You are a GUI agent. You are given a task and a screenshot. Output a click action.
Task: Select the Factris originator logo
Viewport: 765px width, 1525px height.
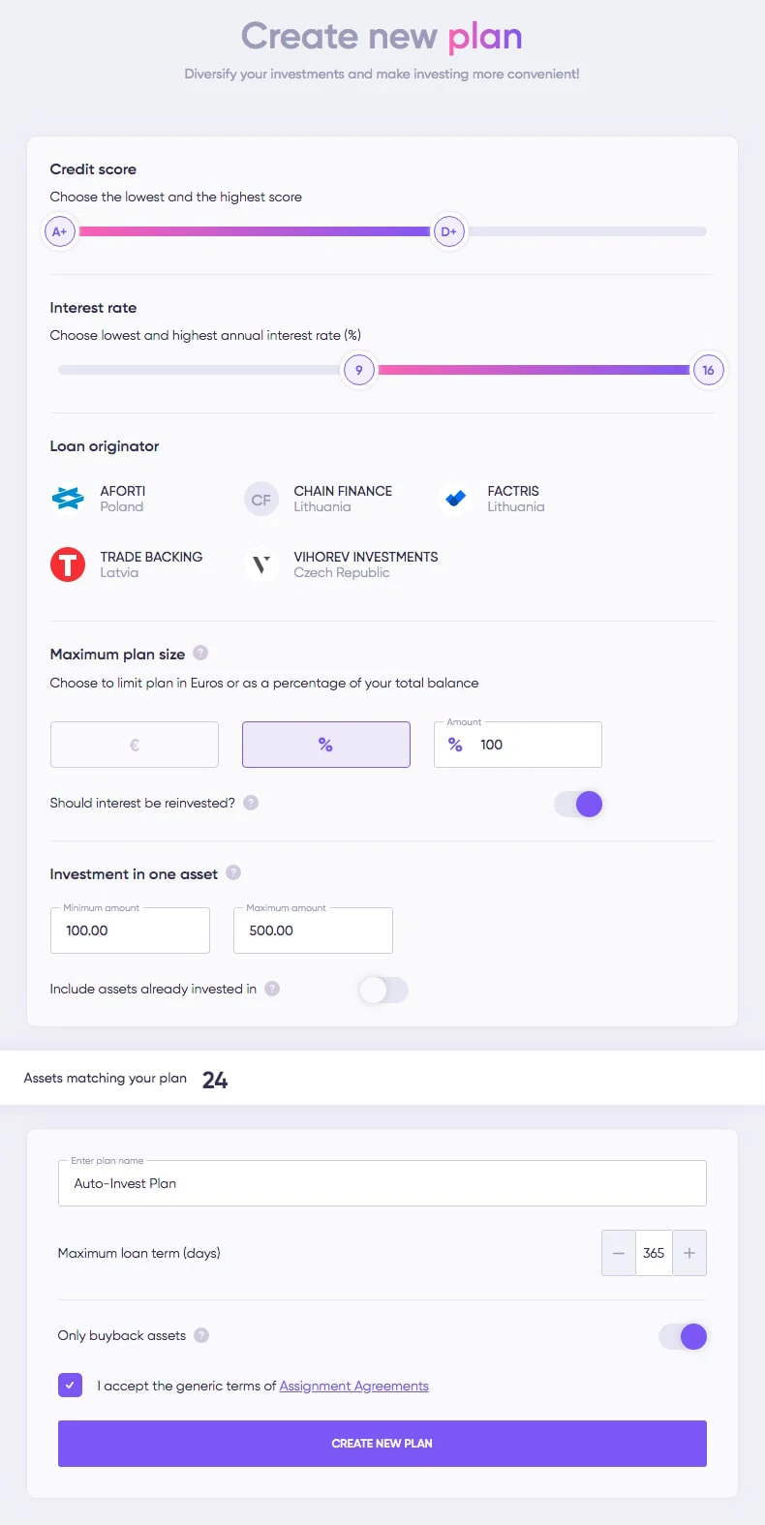455,499
